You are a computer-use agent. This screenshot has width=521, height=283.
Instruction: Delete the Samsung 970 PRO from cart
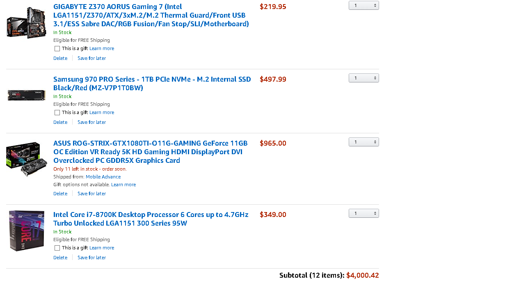60,122
